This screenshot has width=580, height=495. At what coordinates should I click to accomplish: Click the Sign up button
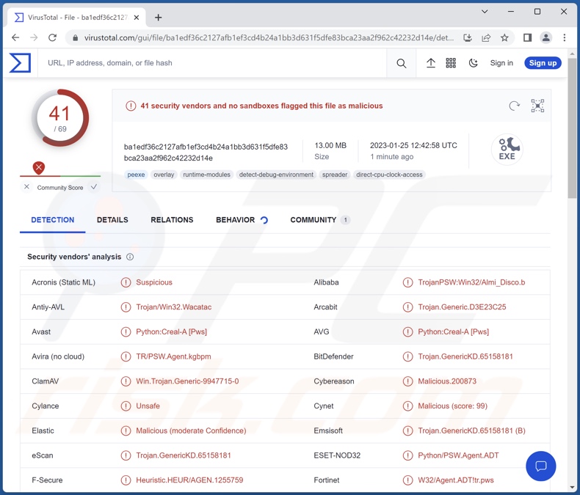543,63
